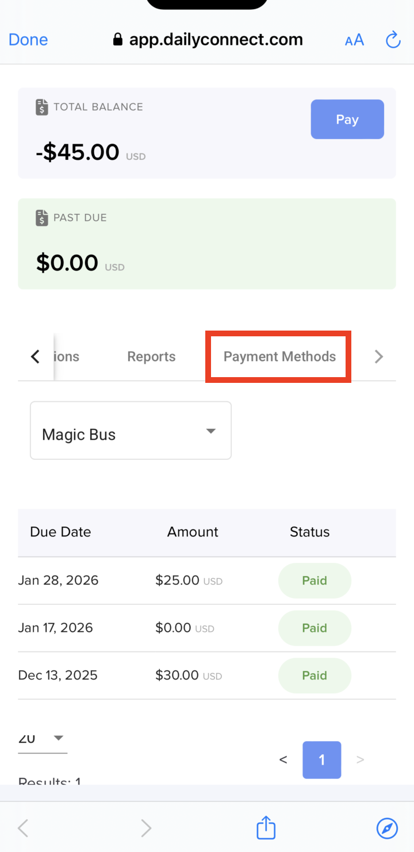Open the AA text size menu

(x=354, y=40)
